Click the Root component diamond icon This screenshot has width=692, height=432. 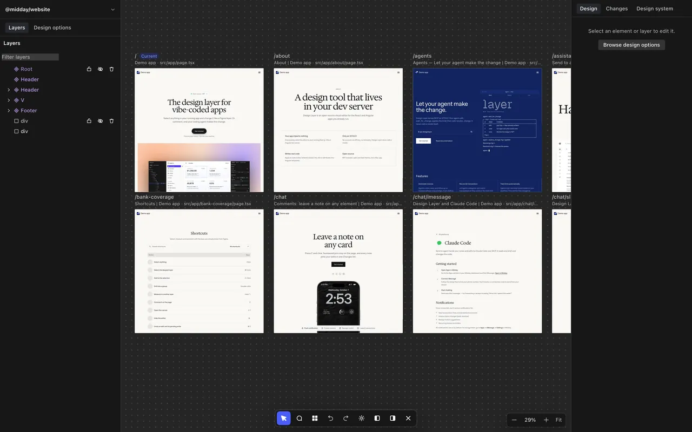tap(16, 69)
